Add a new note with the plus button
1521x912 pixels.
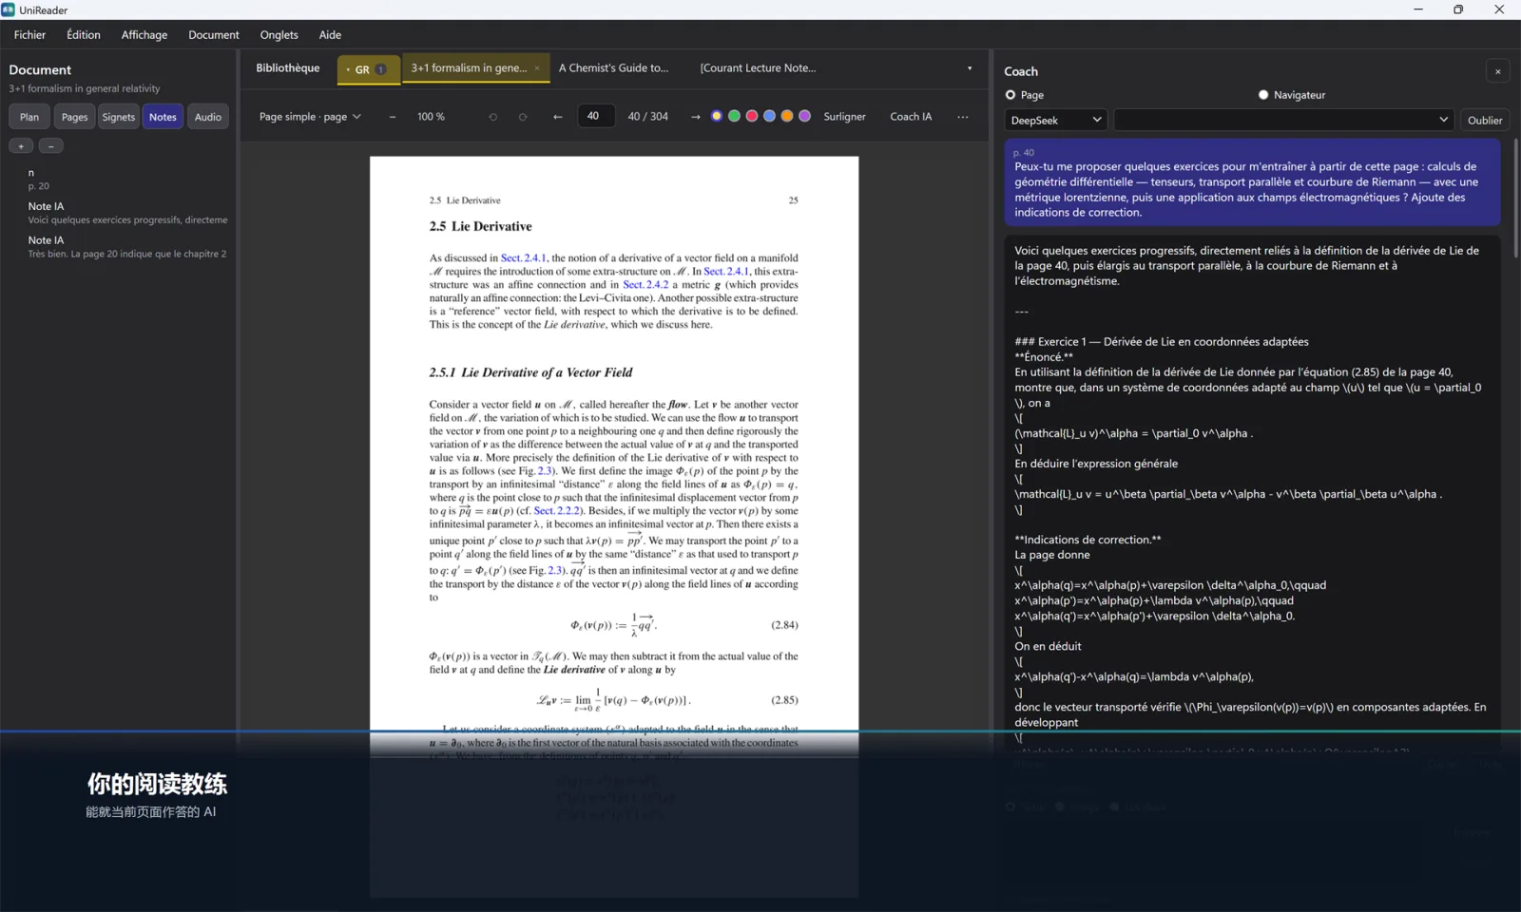[x=21, y=145]
